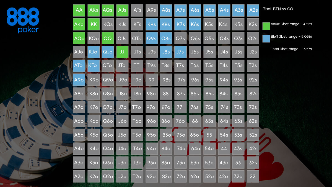Image resolution: width=332 pixels, height=187 pixels.
Task: Click the Total 3bet range text
Action: click(292, 49)
